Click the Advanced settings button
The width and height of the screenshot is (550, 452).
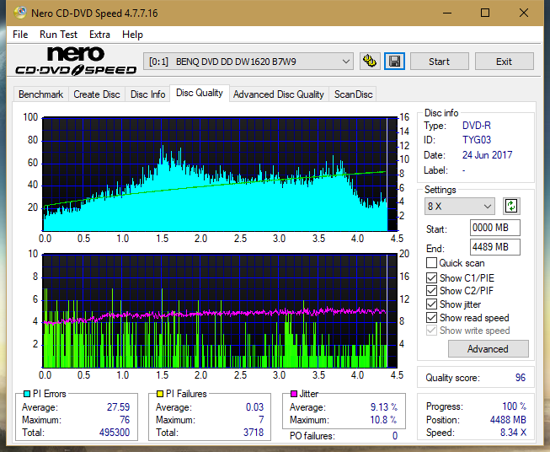[x=488, y=349]
